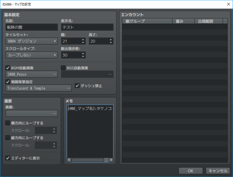Screen dimensions: 233x177
Task: Click the 名前 name input field
Action: coord(32,27)
